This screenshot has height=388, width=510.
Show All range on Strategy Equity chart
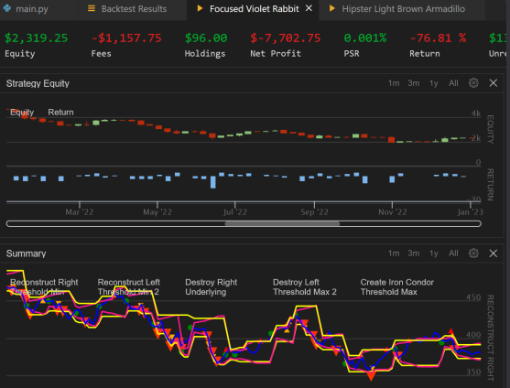tap(453, 83)
